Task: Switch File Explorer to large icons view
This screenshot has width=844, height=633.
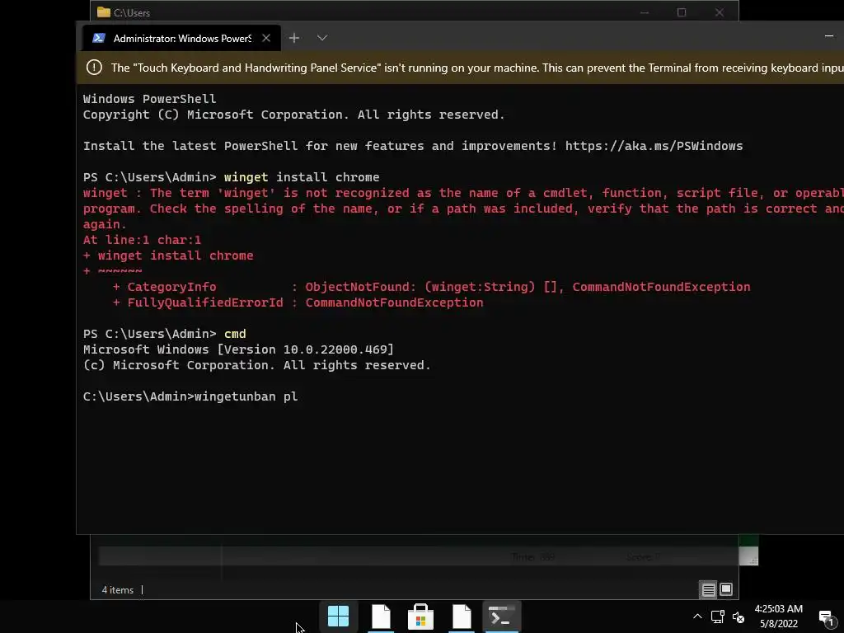Action: pos(726,590)
